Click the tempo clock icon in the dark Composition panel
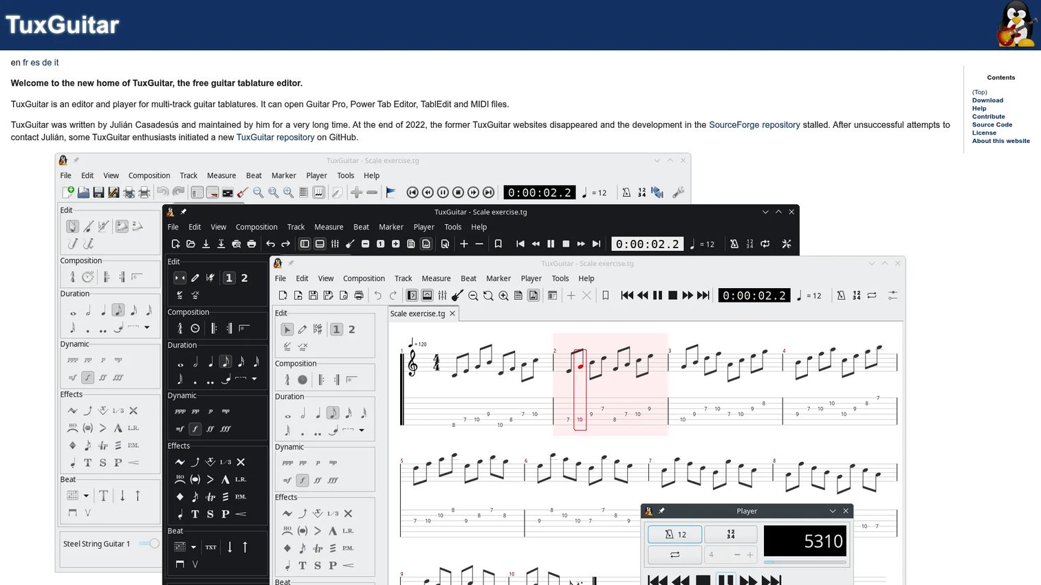 [195, 329]
